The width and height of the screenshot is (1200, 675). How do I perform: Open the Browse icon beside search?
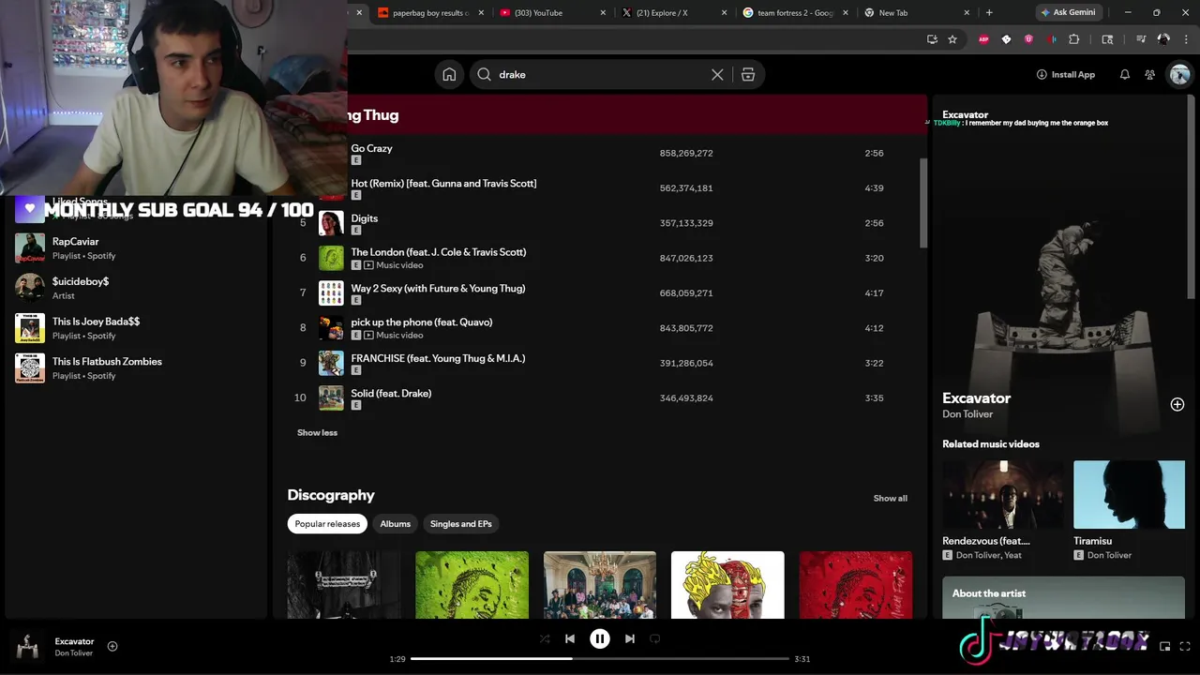tap(748, 74)
